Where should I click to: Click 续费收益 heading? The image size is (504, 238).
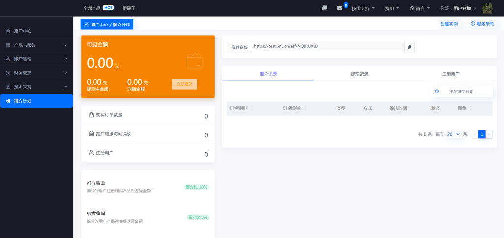pos(96,213)
